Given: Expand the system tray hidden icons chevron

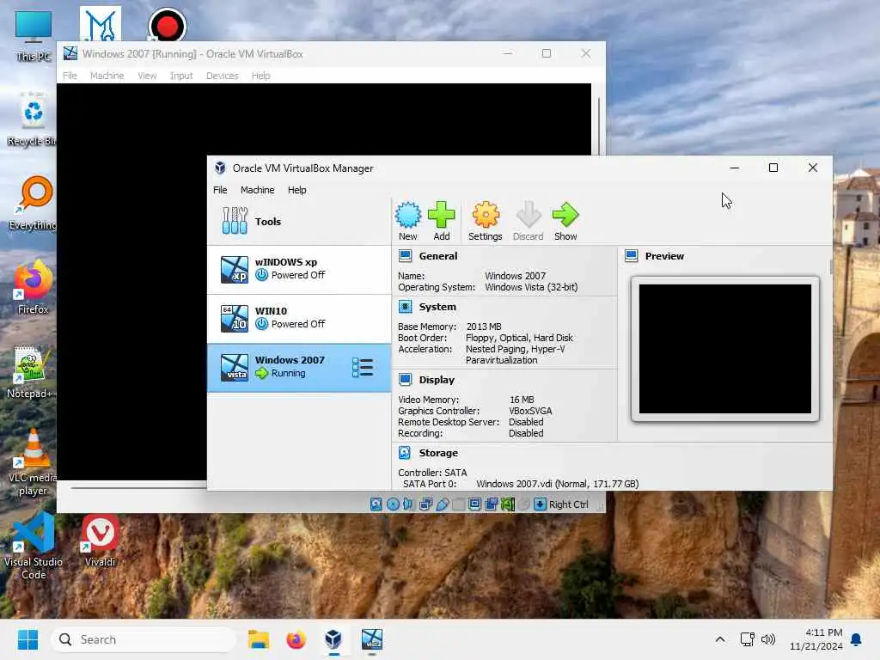Looking at the screenshot, I should pos(720,639).
